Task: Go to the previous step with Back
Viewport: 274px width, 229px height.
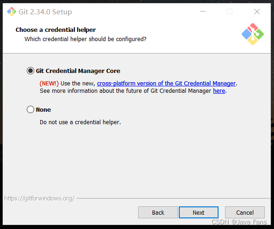Action: (x=158, y=212)
